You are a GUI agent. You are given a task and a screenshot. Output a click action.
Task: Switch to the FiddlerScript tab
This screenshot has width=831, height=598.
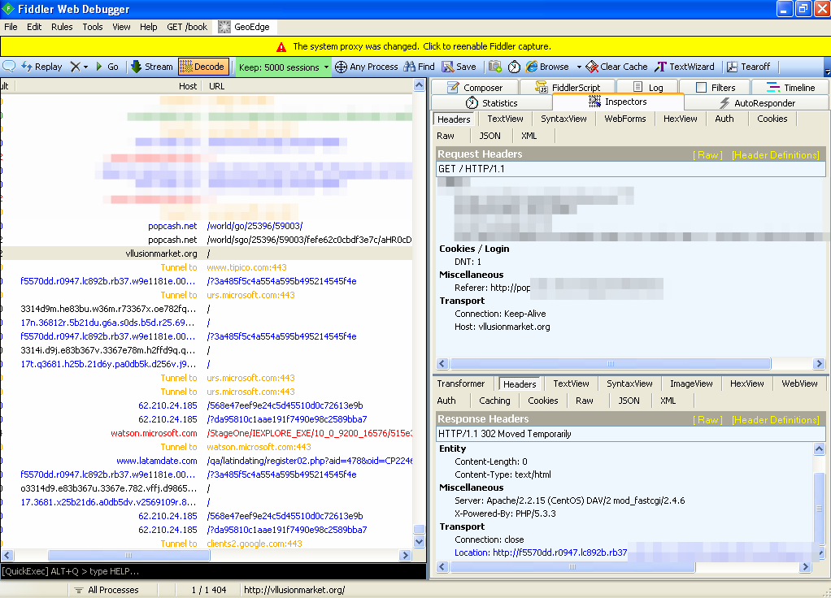568,88
